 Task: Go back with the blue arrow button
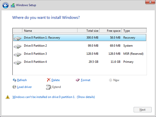pyautogui.click(x=5, y=5)
